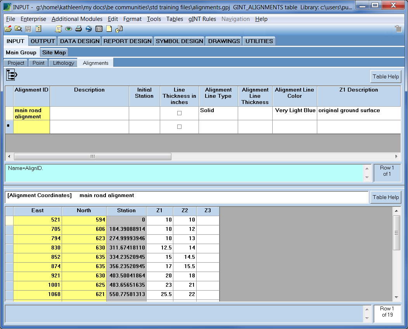408x329 pixels.
Task: Switch to the REPORT DESIGN tab
Action: [x=128, y=41]
